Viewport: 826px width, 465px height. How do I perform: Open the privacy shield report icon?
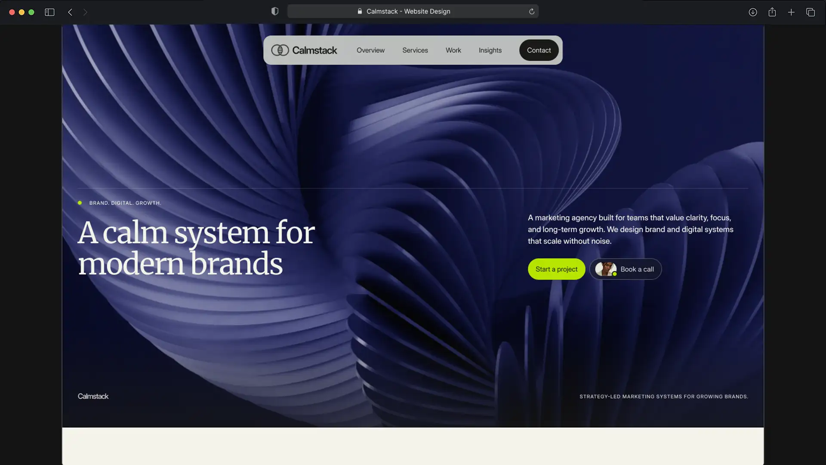click(275, 11)
